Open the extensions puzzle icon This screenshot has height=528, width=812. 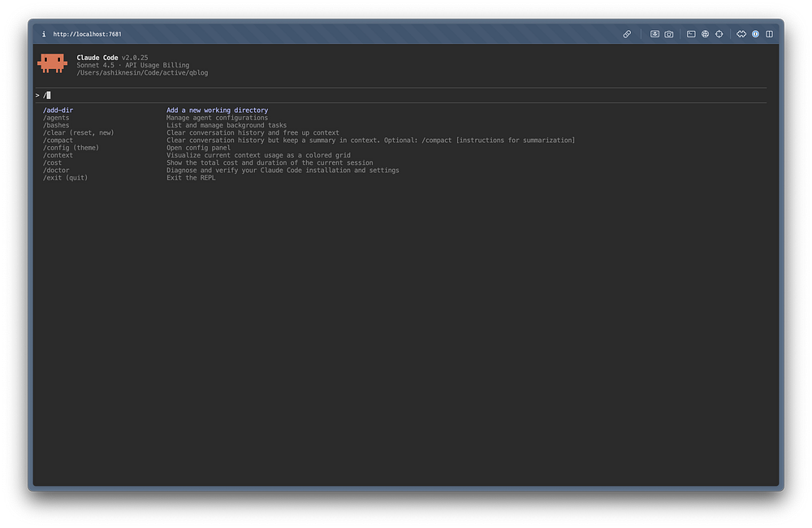tap(741, 34)
